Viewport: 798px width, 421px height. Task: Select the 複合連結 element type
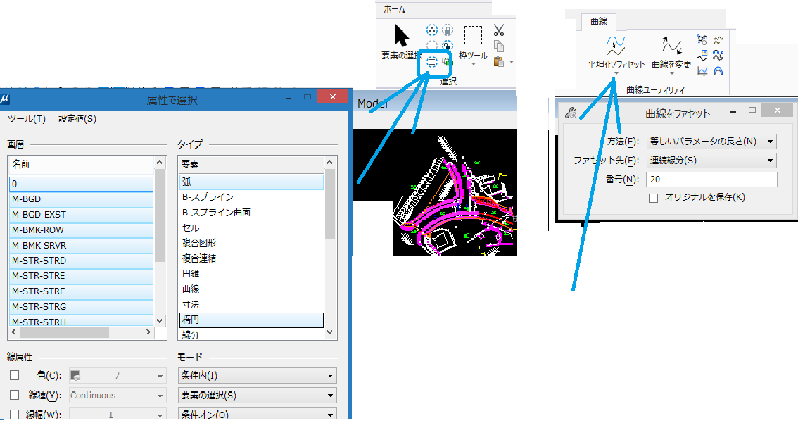pyautogui.click(x=251, y=258)
